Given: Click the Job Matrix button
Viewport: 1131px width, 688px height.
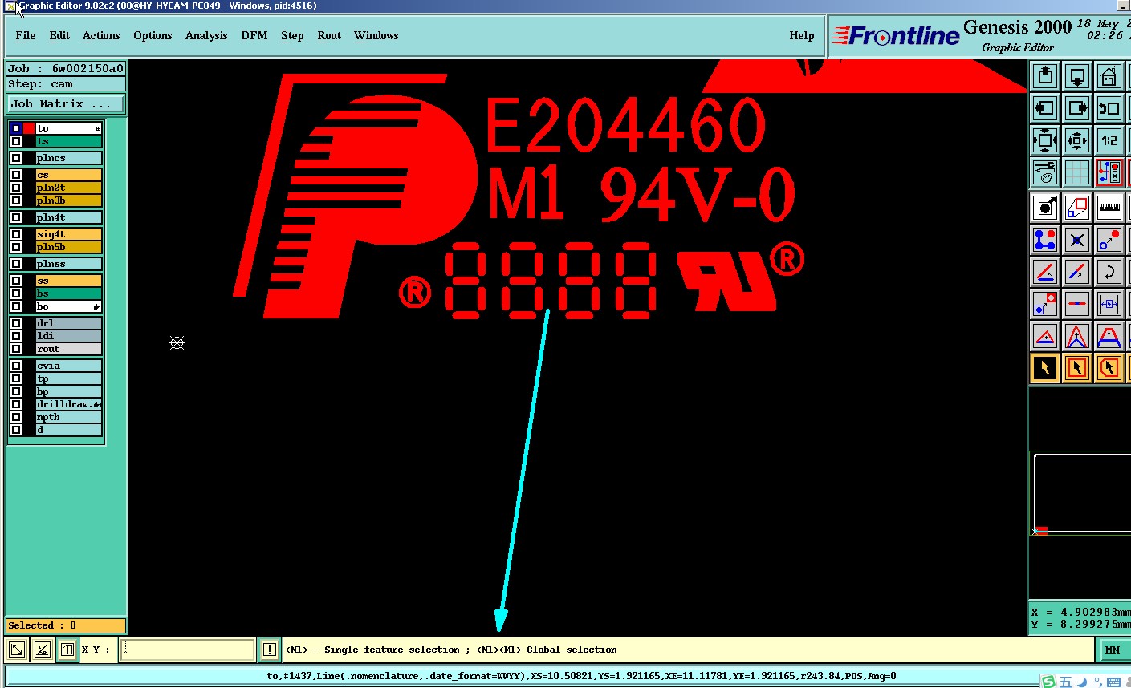Looking at the screenshot, I should [x=66, y=104].
